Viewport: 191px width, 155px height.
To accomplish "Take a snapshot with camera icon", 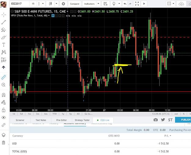I will click(x=156, y=120).
